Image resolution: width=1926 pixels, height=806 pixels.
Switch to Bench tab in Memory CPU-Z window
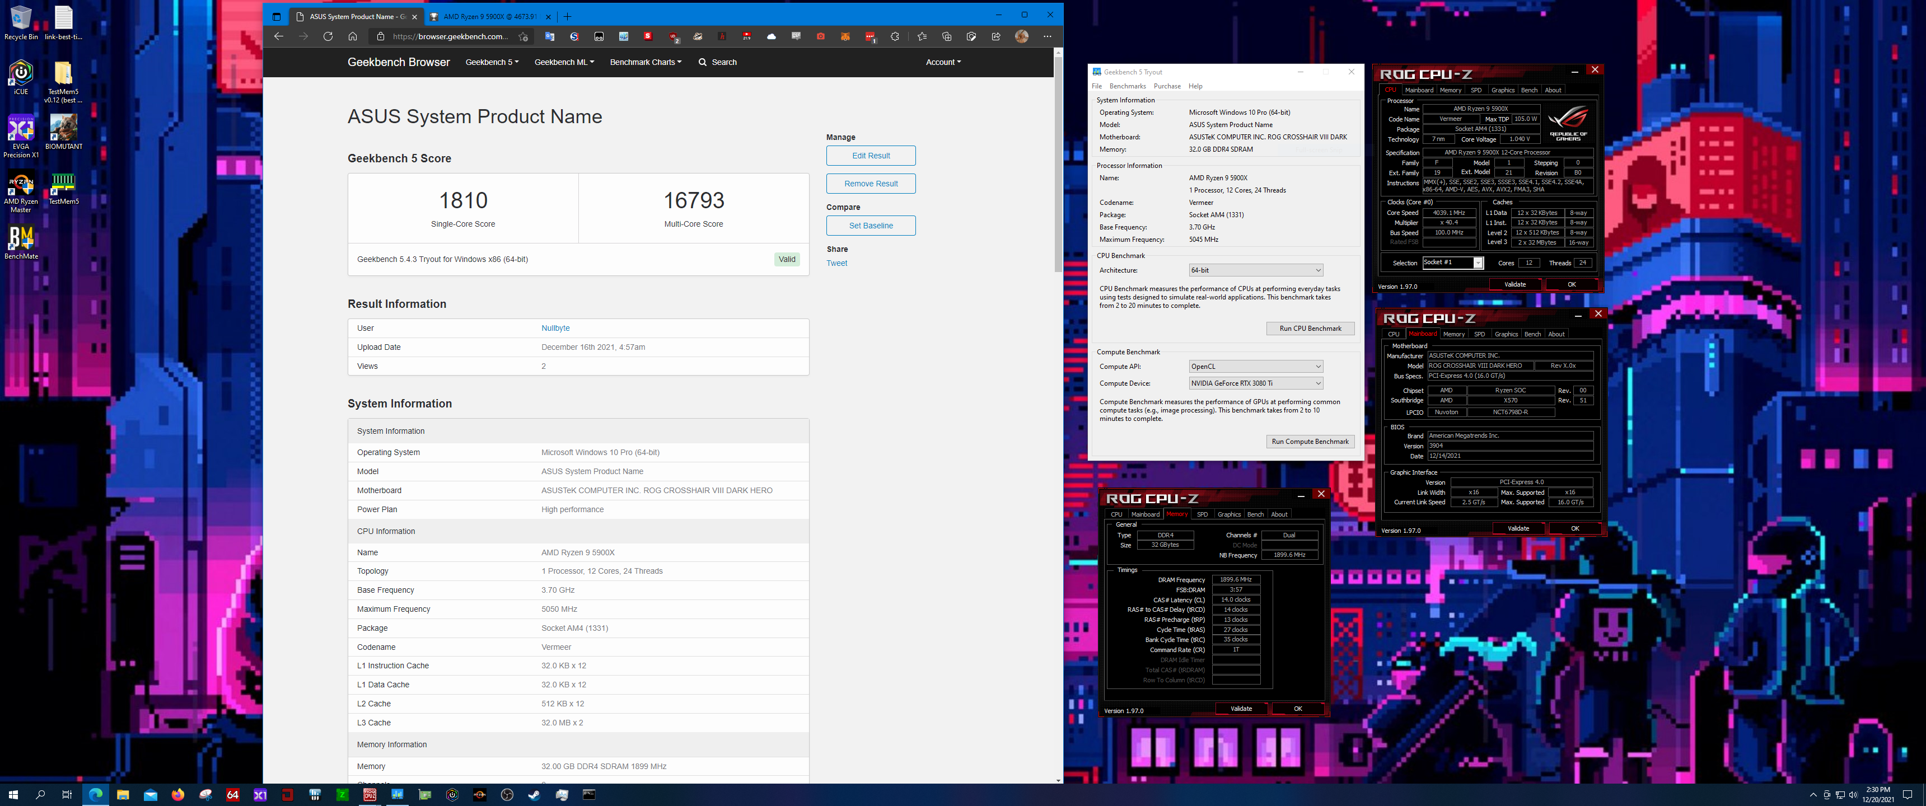coord(1255,514)
